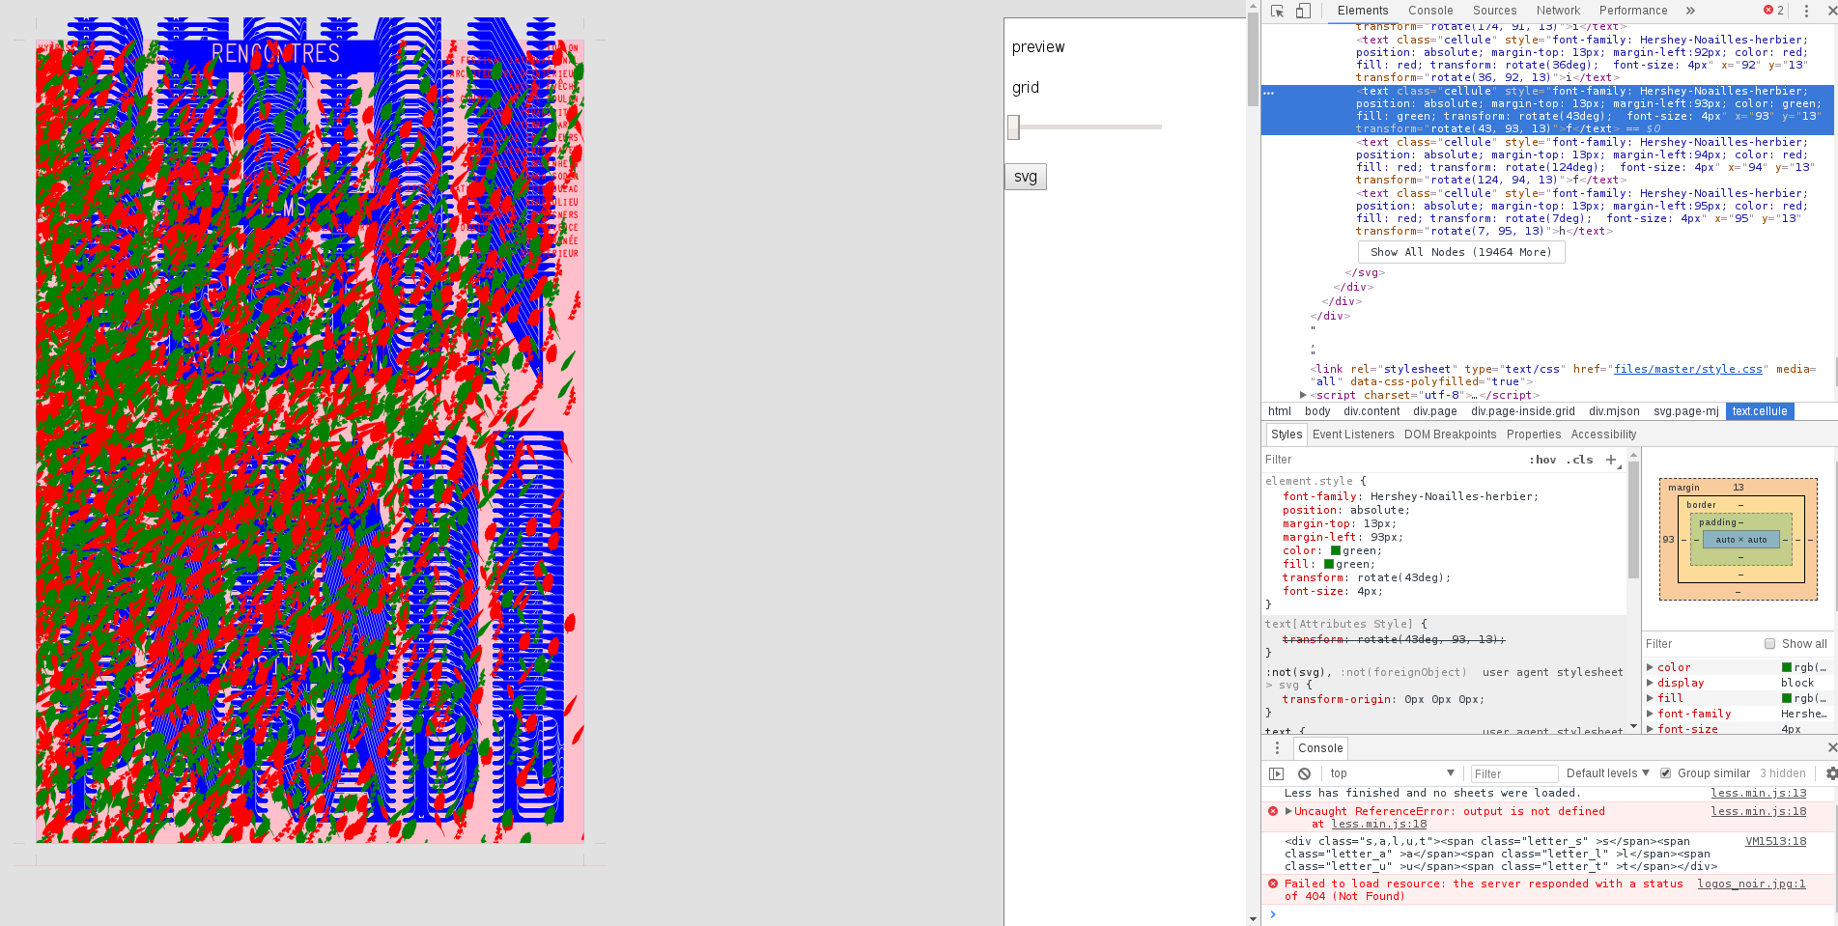Expand the font-family computed property

(x=1650, y=714)
